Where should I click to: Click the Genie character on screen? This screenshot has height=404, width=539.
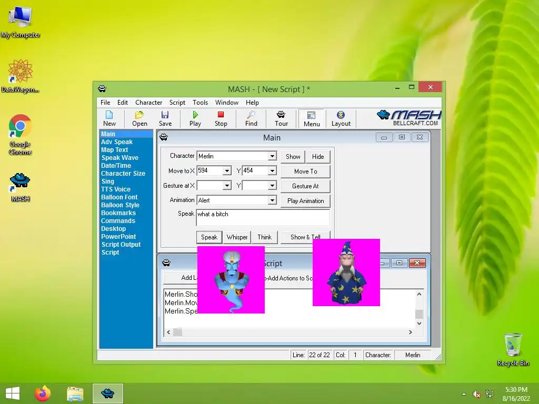click(231, 280)
